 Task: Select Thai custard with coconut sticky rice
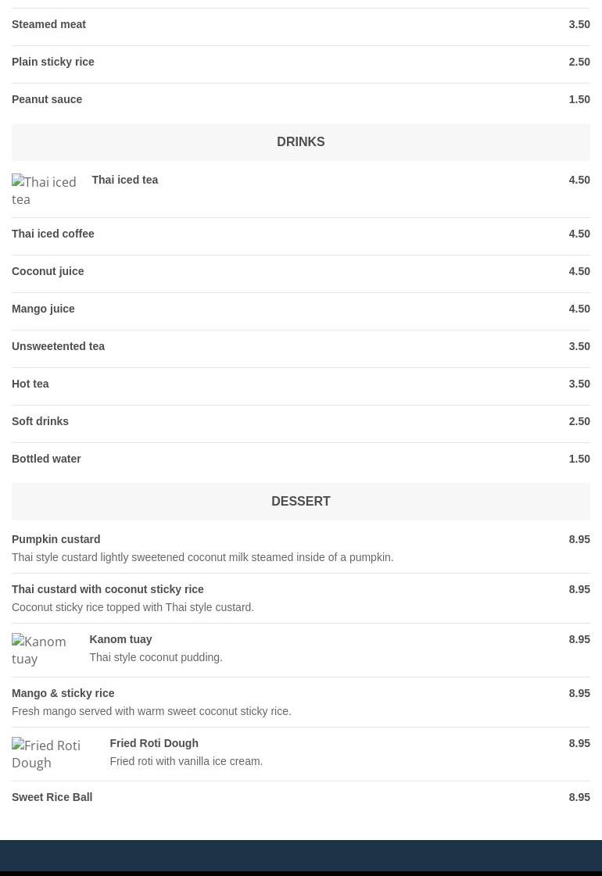[x=108, y=589]
